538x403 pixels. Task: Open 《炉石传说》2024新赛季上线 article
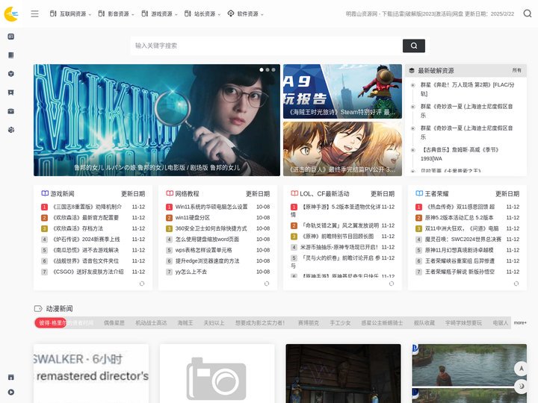click(x=86, y=240)
